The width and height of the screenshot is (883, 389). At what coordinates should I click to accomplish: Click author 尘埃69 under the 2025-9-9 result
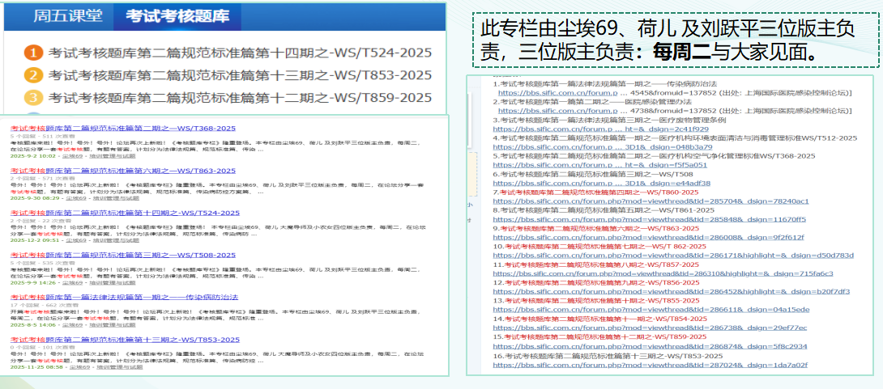[x=72, y=282]
